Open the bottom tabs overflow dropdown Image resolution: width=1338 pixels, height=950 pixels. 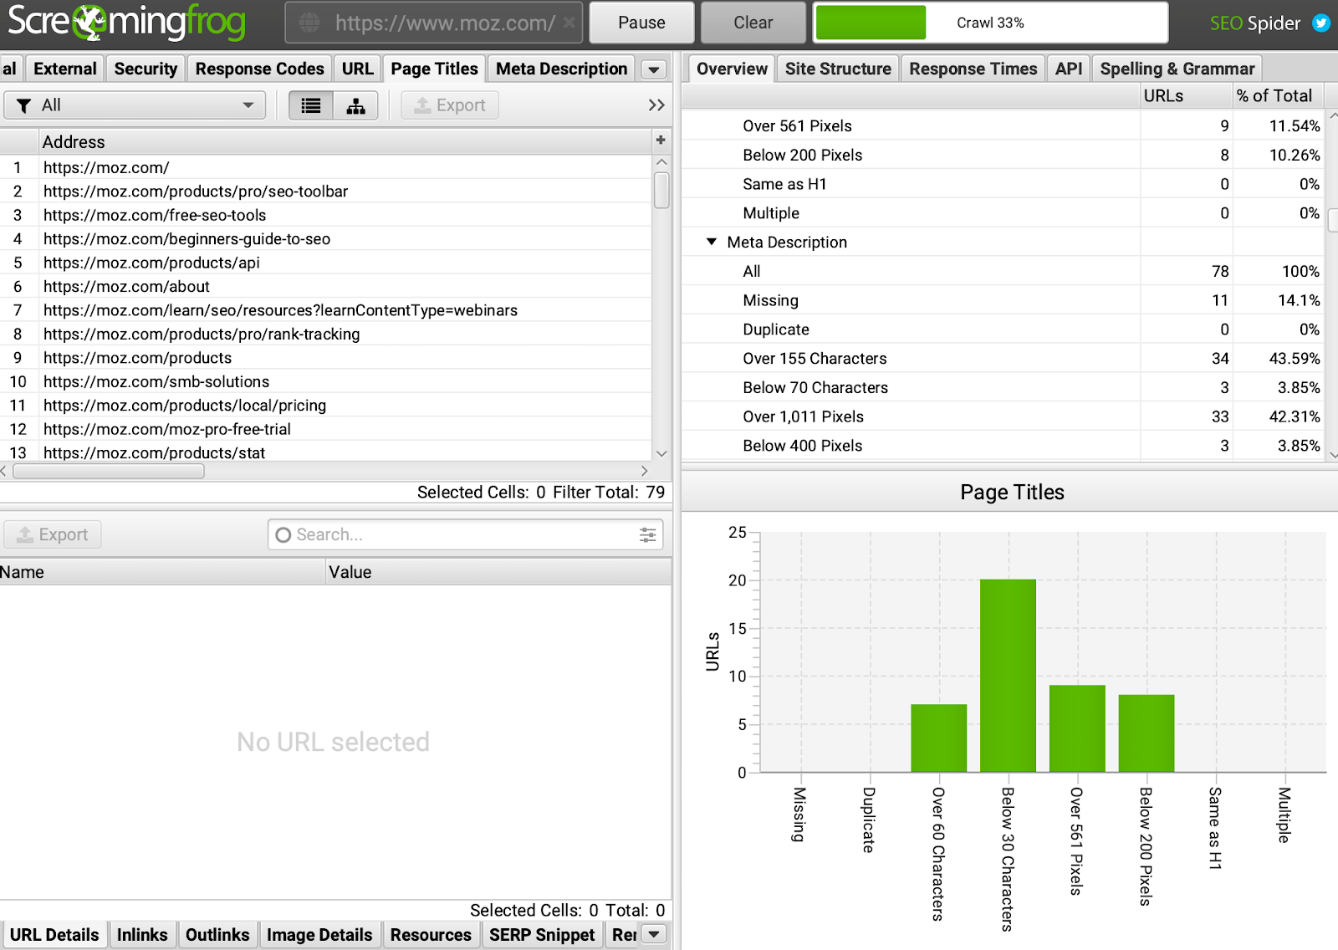[x=654, y=934]
